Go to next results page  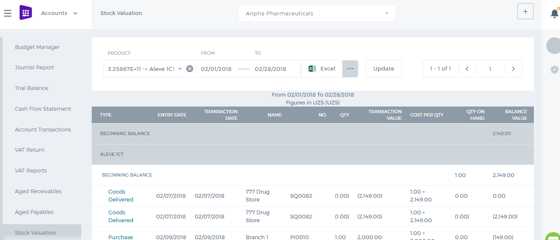point(514,69)
